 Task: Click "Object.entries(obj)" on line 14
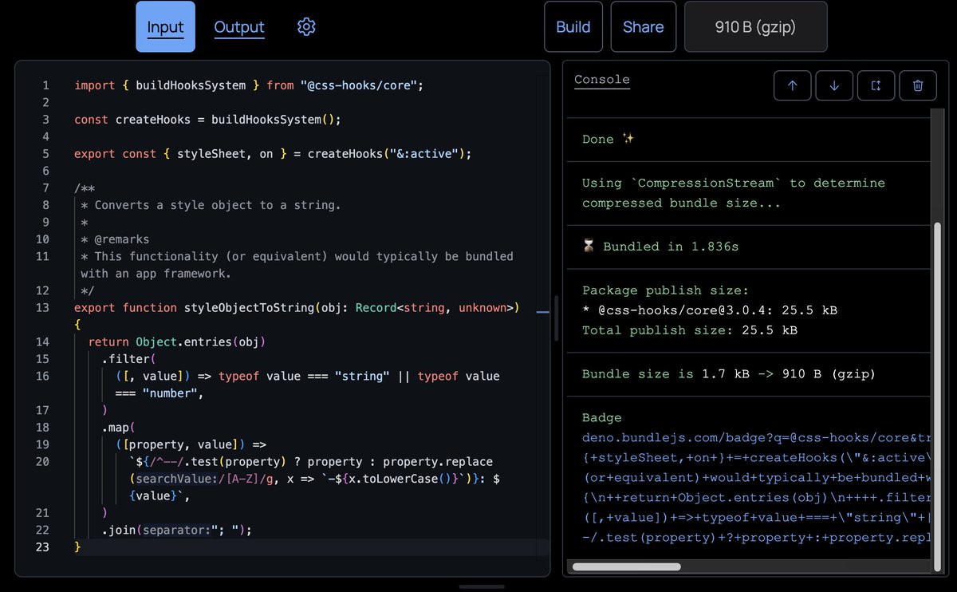coord(200,341)
